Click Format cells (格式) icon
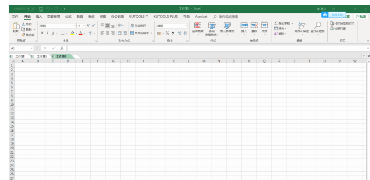Screen dimensions: 370x180 coord(264,25)
